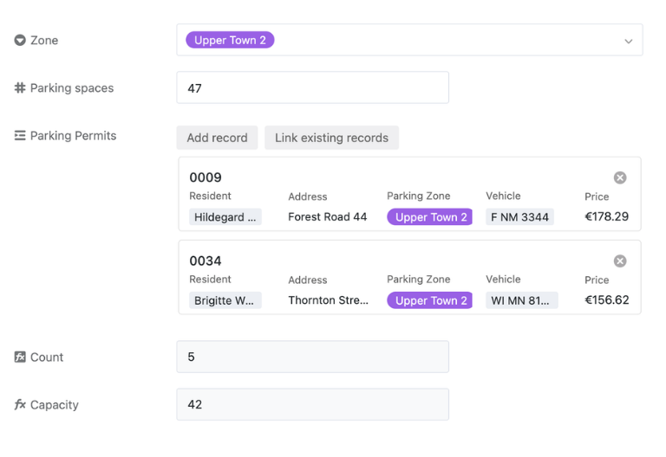Click vehicle chip WI MN 81...
666x457 pixels.
(521, 300)
